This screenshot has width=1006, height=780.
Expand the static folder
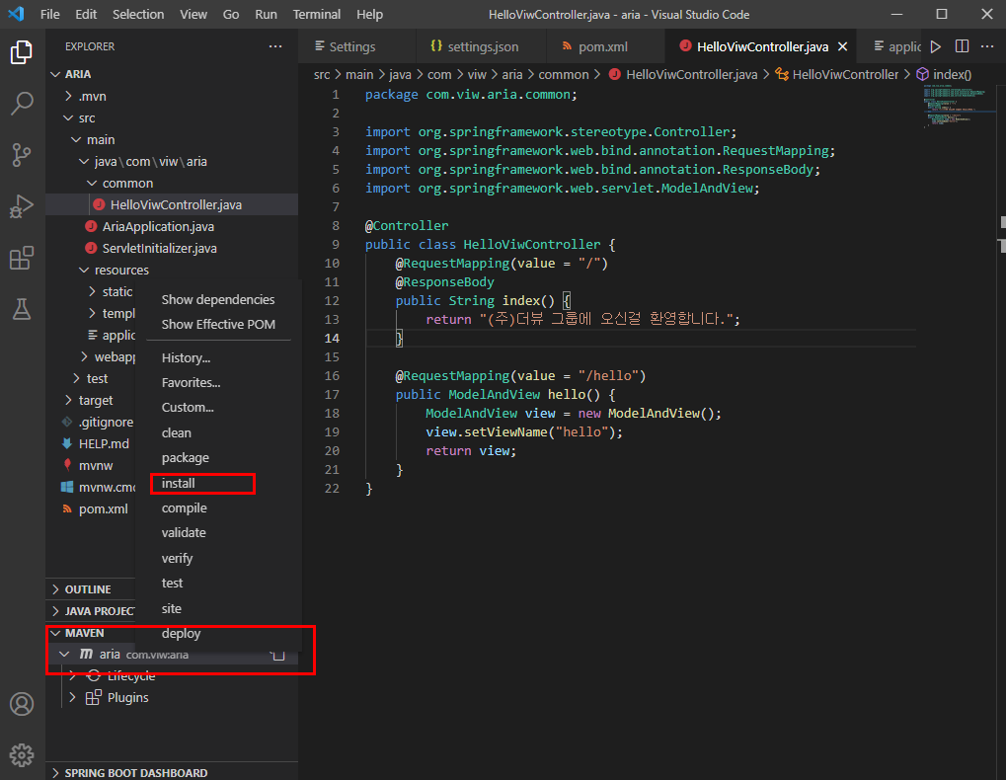pyautogui.click(x=92, y=291)
